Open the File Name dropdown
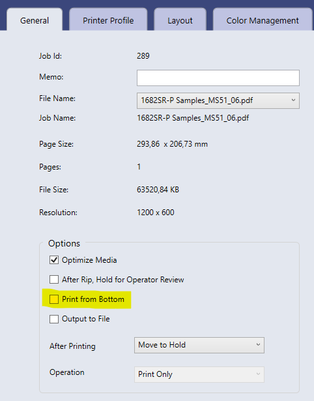This screenshot has width=314, height=401. pos(218,100)
